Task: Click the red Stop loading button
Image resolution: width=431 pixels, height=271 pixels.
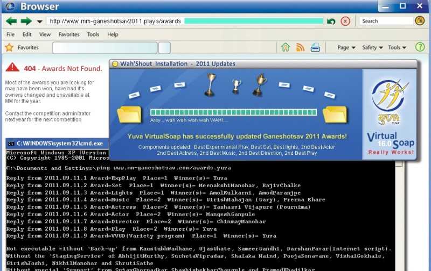Action: pyautogui.click(x=345, y=21)
